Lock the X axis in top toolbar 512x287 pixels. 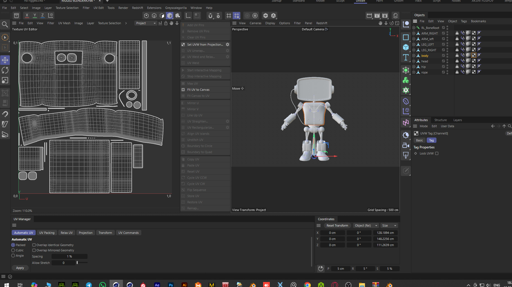point(27,16)
